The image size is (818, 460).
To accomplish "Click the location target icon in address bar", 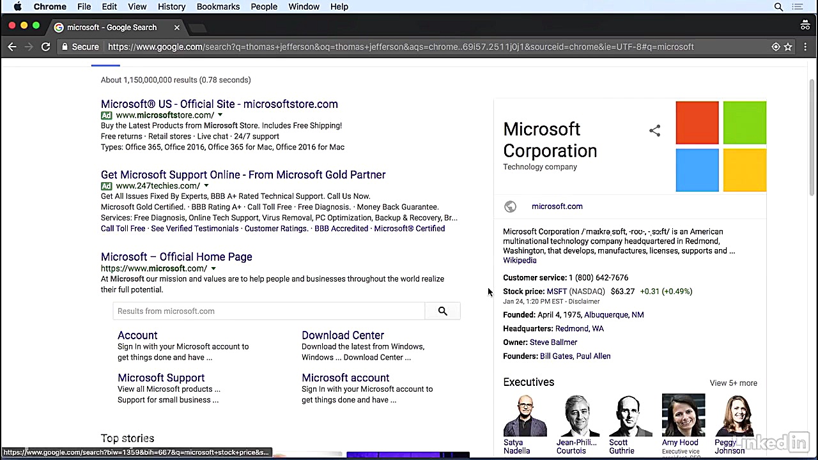I will [776, 47].
